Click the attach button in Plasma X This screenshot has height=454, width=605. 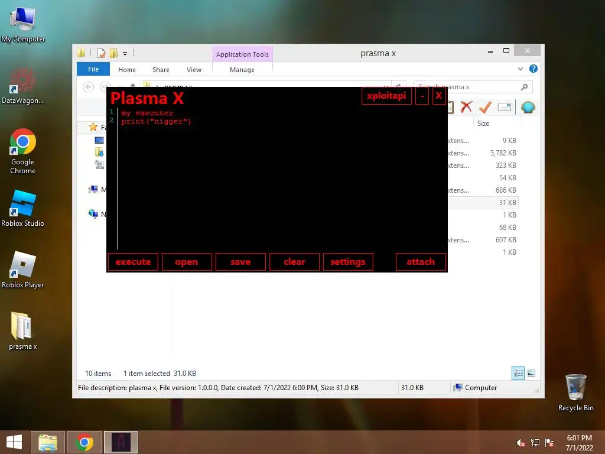(421, 262)
